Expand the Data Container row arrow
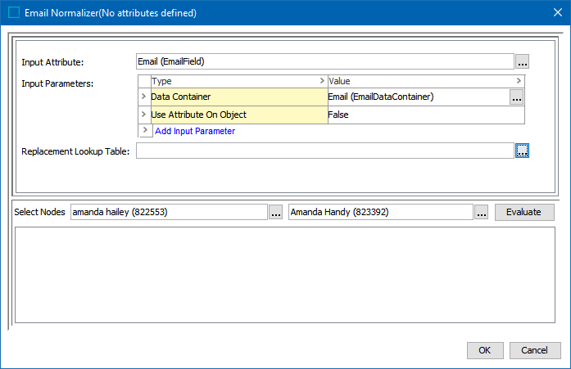The height and width of the screenshot is (369, 571). (144, 97)
